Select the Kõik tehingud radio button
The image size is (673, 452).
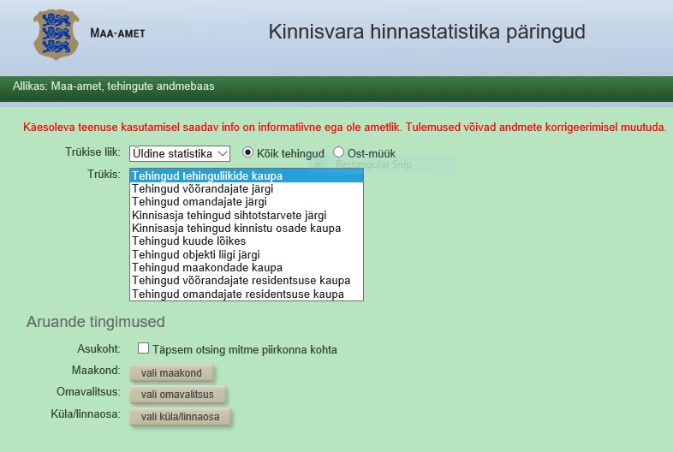point(247,152)
